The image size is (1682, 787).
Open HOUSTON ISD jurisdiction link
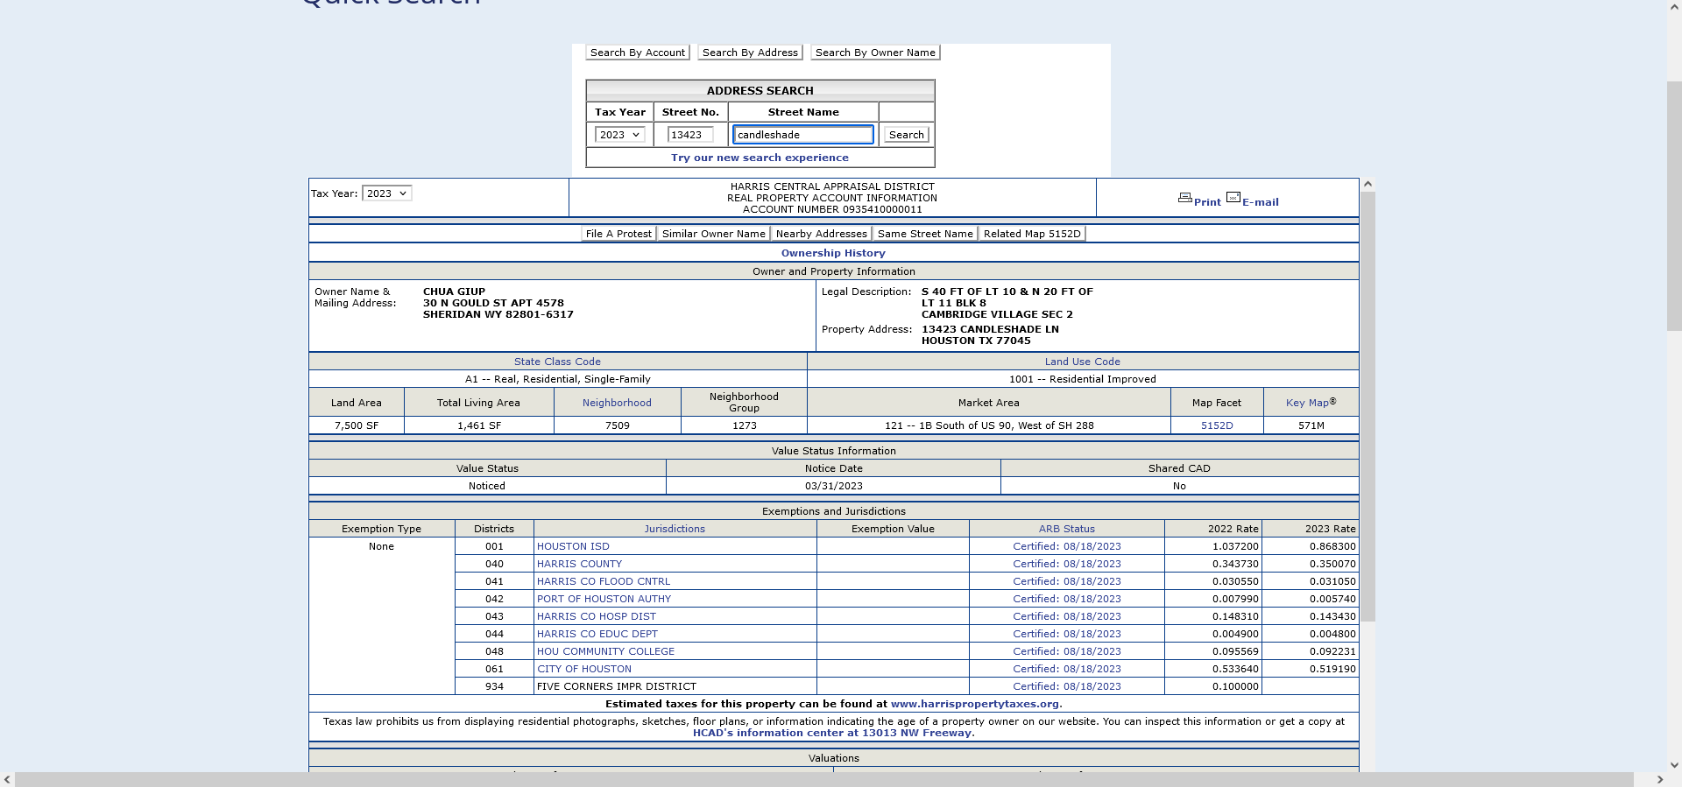[x=573, y=546]
